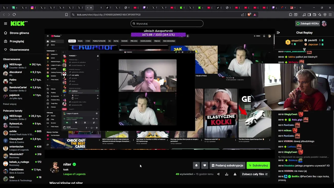The width and height of the screenshot is (334, 188).
Task: Expand the chat leaderboard with its handle
Action: [304, 49]
